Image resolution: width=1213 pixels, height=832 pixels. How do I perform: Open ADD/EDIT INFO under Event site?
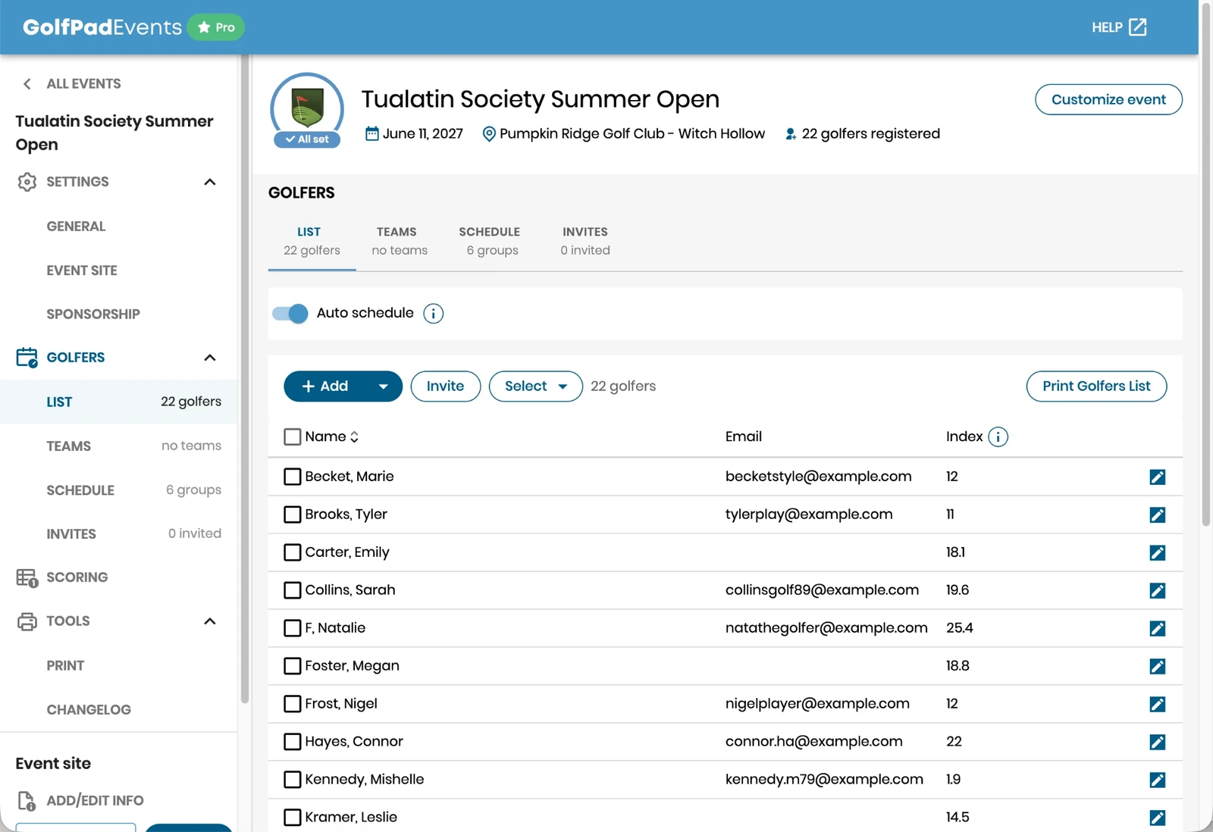click(95, 800)
